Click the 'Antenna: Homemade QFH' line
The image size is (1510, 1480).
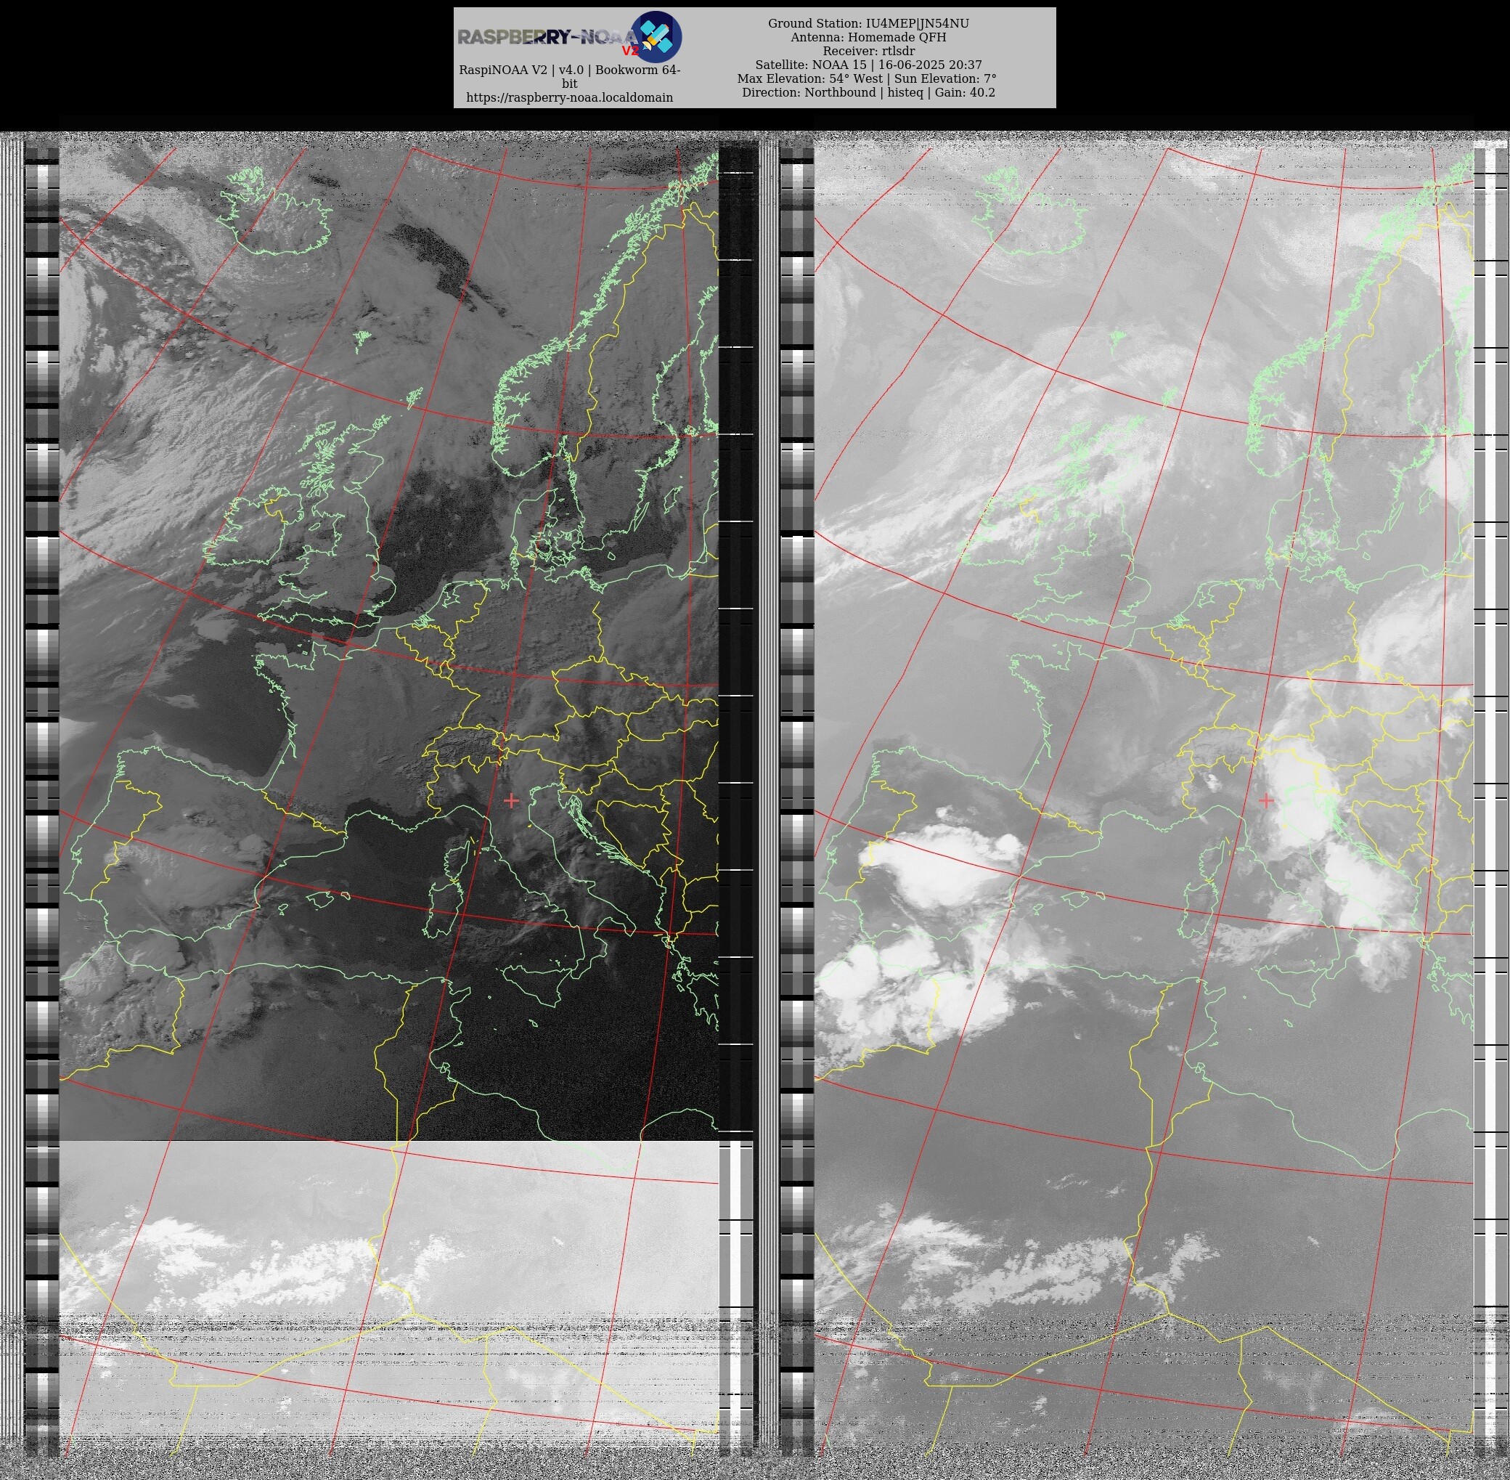(868, 37)
